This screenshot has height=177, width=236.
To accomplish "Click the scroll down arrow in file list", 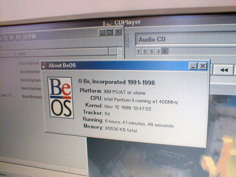I will [x=120, y=58].
